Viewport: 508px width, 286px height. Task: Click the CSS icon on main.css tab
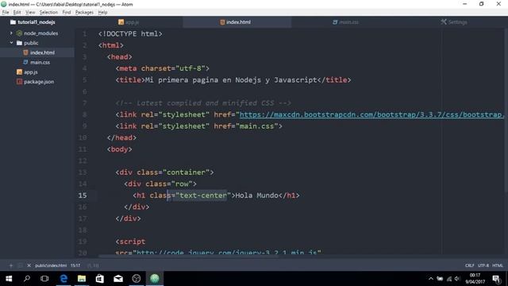coord(335,22)
